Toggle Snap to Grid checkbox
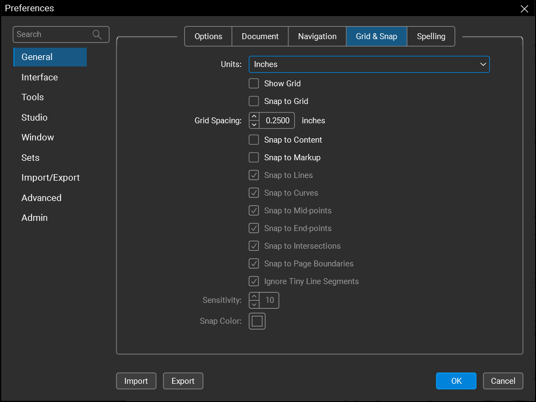This screenshot has height=402, width=536. click(254, 101)
